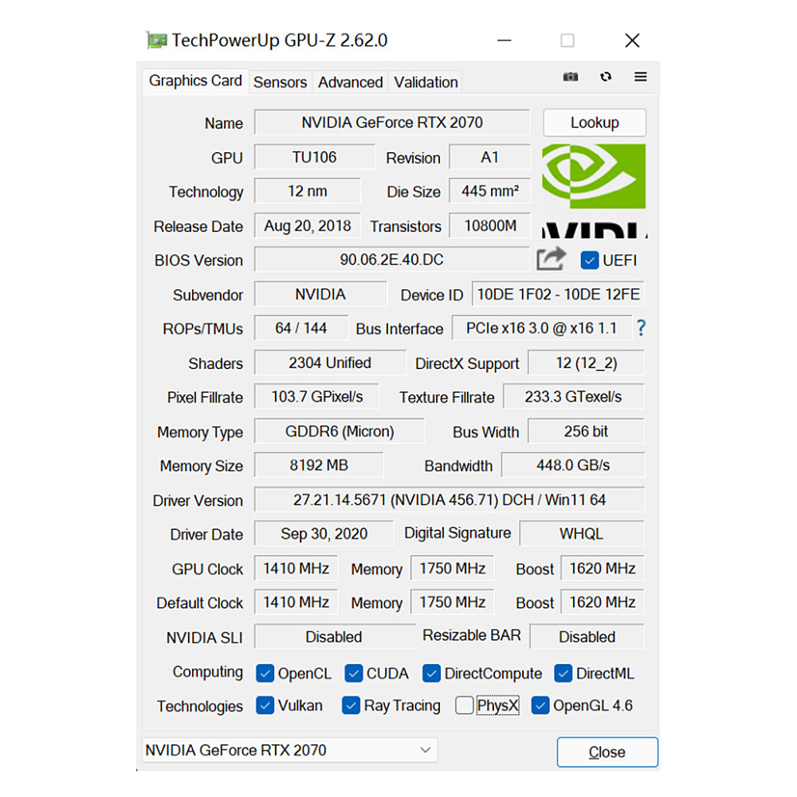The height and width of the screenshot is (797, 797).
Task: Click the 'TechPowerUp GPU-Z 2.62.0' title text
Action: click(x=280, y=40)
